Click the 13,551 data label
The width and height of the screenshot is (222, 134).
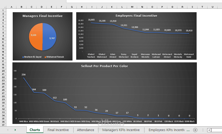click(x=124, y=25)
